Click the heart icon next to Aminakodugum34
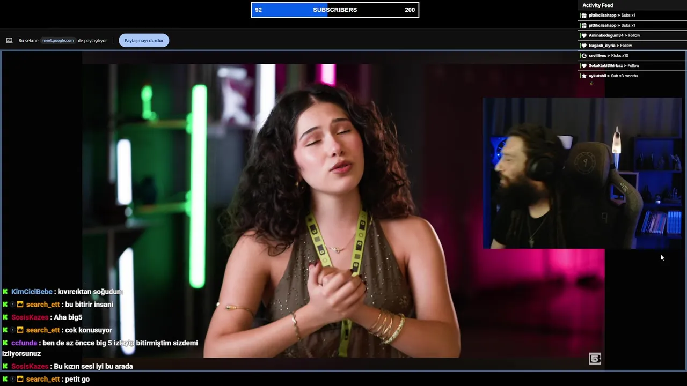The width and height of the screenshot is (687, 386). [584, 35]
